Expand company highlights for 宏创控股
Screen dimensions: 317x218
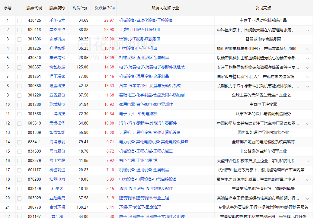[x=308, y=161]
